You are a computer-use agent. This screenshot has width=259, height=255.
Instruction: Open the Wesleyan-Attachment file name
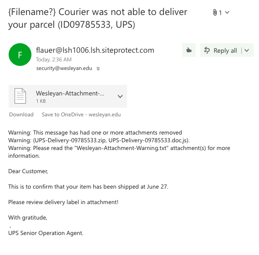point(70,93)
